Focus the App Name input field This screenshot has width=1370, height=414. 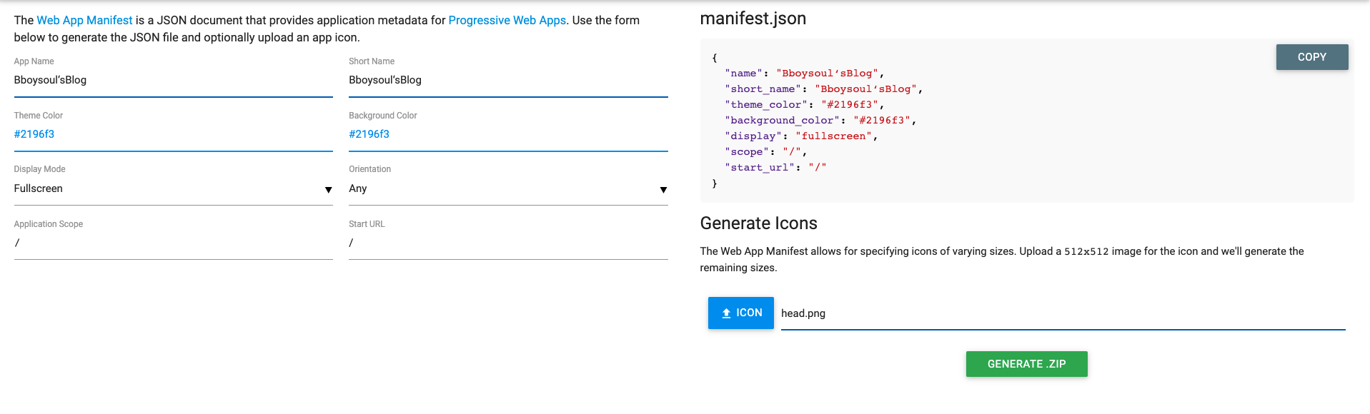click(x=173, y=80)
